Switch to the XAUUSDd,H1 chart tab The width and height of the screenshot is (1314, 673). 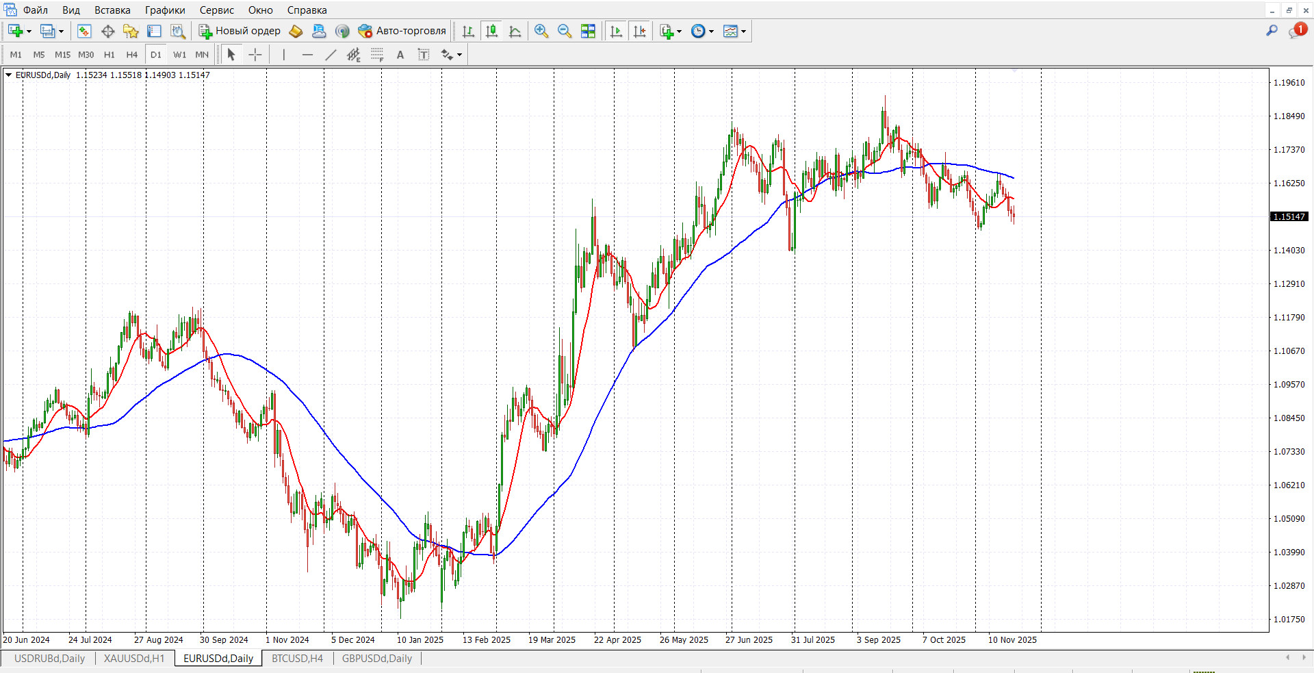click(x=134, y=659)
